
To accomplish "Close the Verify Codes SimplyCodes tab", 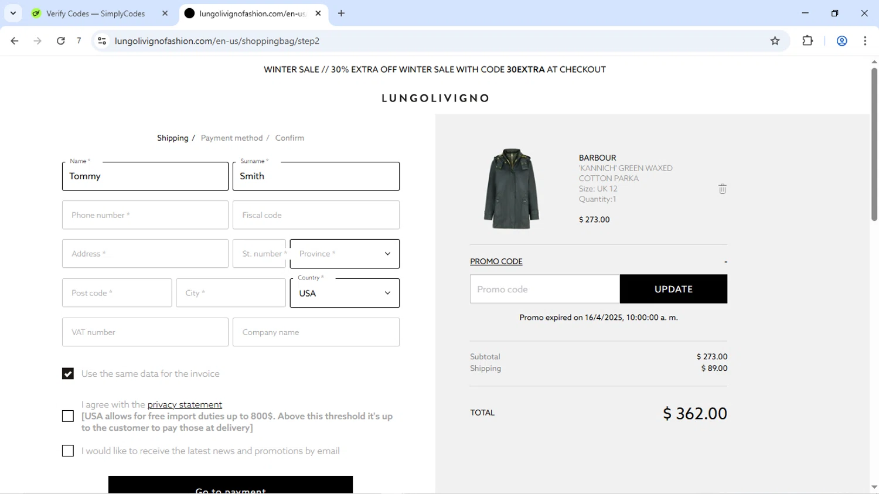I will tap(165, 13).
